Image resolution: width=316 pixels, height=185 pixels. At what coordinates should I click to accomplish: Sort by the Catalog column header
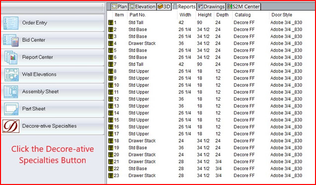point(243,15)
